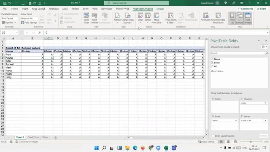Click the Insert Function fx icon

click(x=40, y=33)
